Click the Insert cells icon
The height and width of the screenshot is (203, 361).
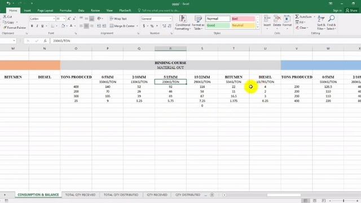click(267, 19)
